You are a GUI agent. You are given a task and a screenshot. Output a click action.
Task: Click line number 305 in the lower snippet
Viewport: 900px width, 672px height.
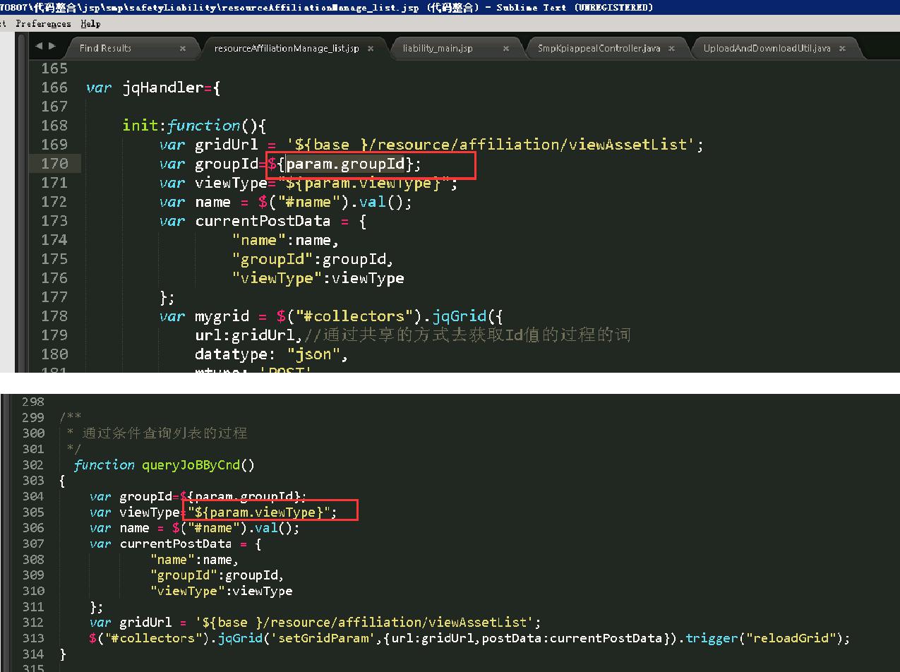click(x=33, y=512)
